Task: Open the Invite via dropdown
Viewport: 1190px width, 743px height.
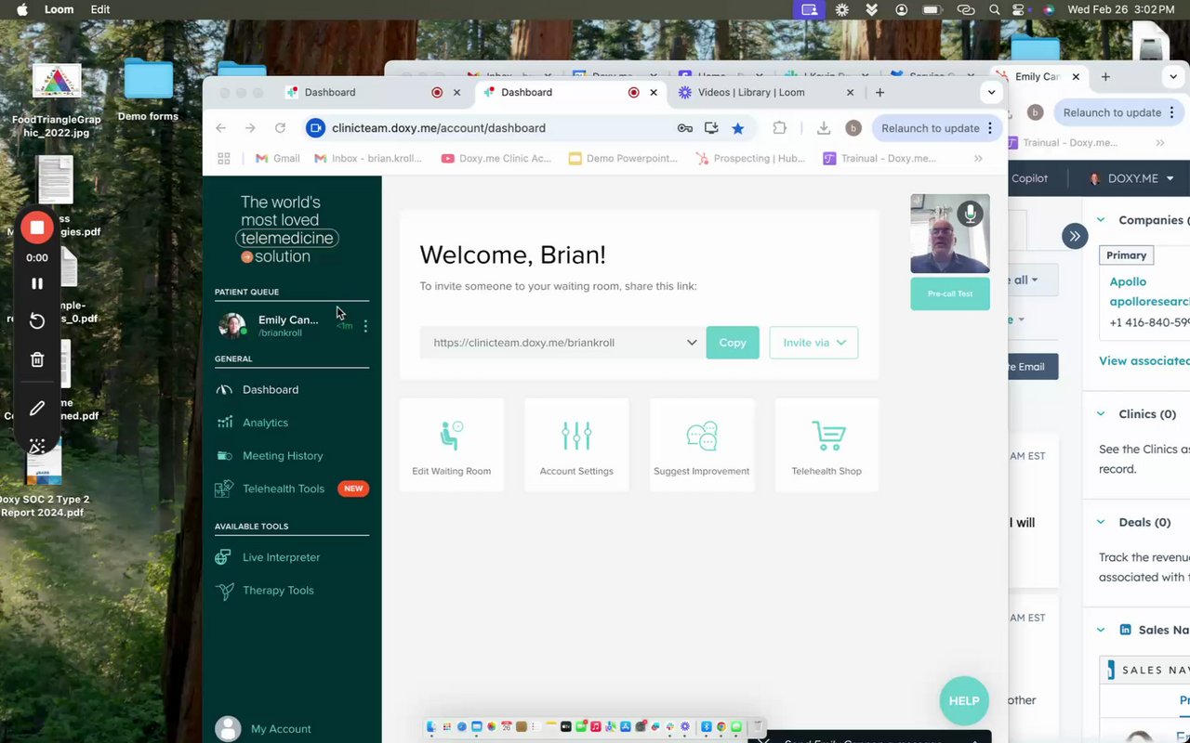Action: point(813,343)
